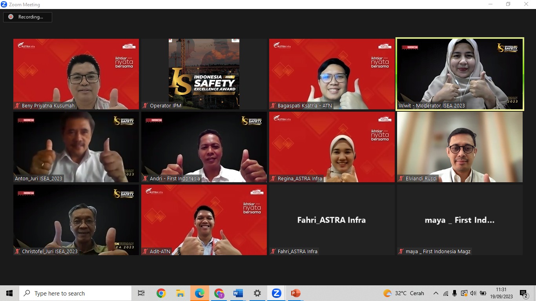This screenshot has width=536, height=301.
Task: Open the battery status tray icon
Action: tap(483, 293)
